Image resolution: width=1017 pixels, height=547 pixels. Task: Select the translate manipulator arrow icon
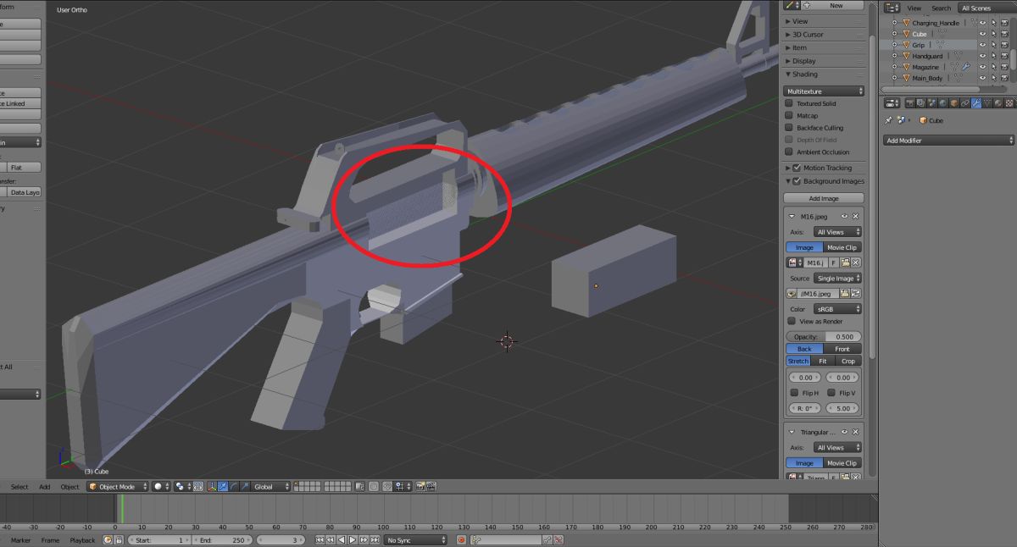coord(222,487)
